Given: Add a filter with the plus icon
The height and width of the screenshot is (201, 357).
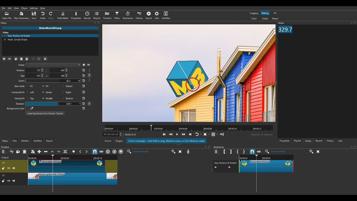Looking at the screenshot, I should [4, 59].
